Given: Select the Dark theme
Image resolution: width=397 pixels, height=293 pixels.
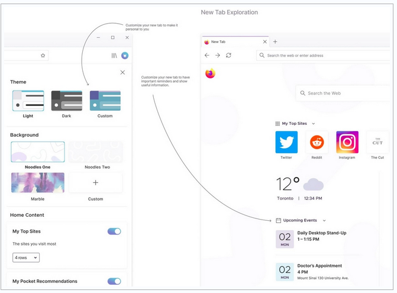Looking at the screenshot, I should tap(67, 101).
